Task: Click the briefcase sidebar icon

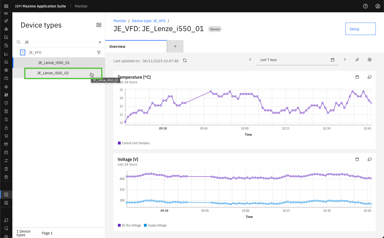Action: [x=6, y=78]
